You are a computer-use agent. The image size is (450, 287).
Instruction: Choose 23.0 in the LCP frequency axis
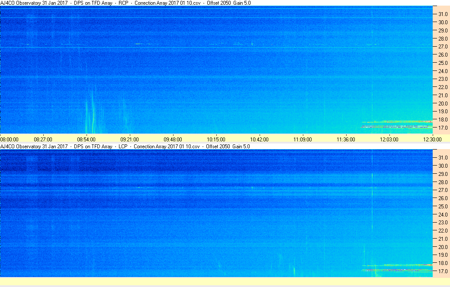pos(443,222)
